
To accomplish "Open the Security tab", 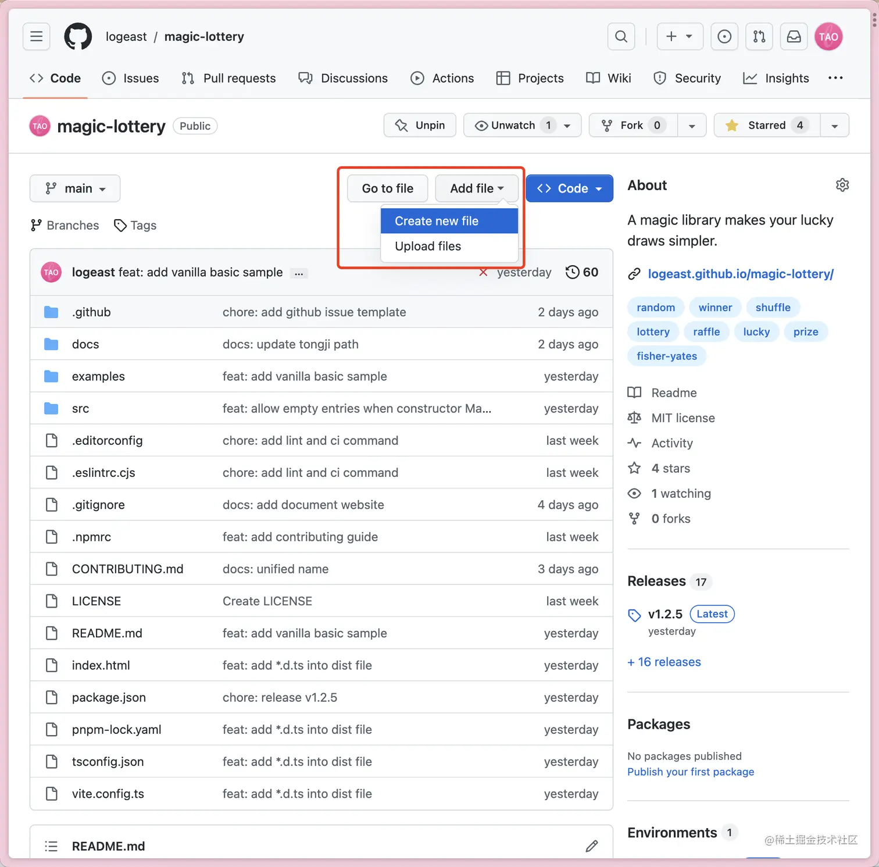I will (x=687, y=78).
